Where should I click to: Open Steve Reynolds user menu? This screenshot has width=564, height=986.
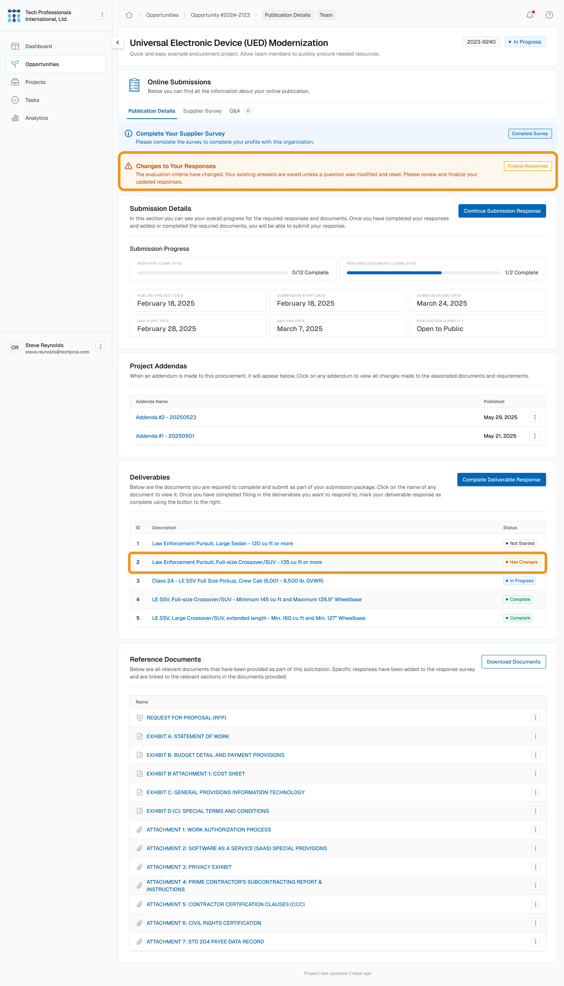(x=101, y=347)
